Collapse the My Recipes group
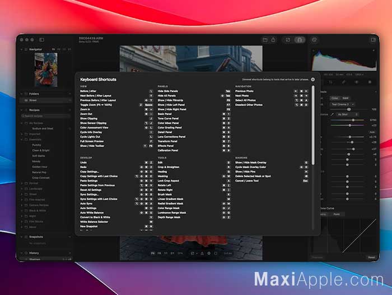This screenshot has width=392, height=295. pos(21,123)
